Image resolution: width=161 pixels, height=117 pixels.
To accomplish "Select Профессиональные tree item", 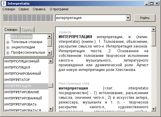I will [28, 52].
